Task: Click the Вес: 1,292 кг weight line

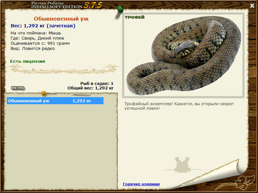Action: (x=43, y=26)
